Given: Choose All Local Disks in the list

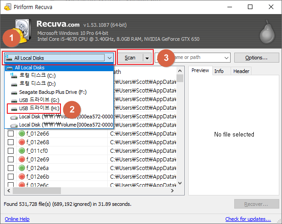Looking at the screenshot, I should [59, 68].
